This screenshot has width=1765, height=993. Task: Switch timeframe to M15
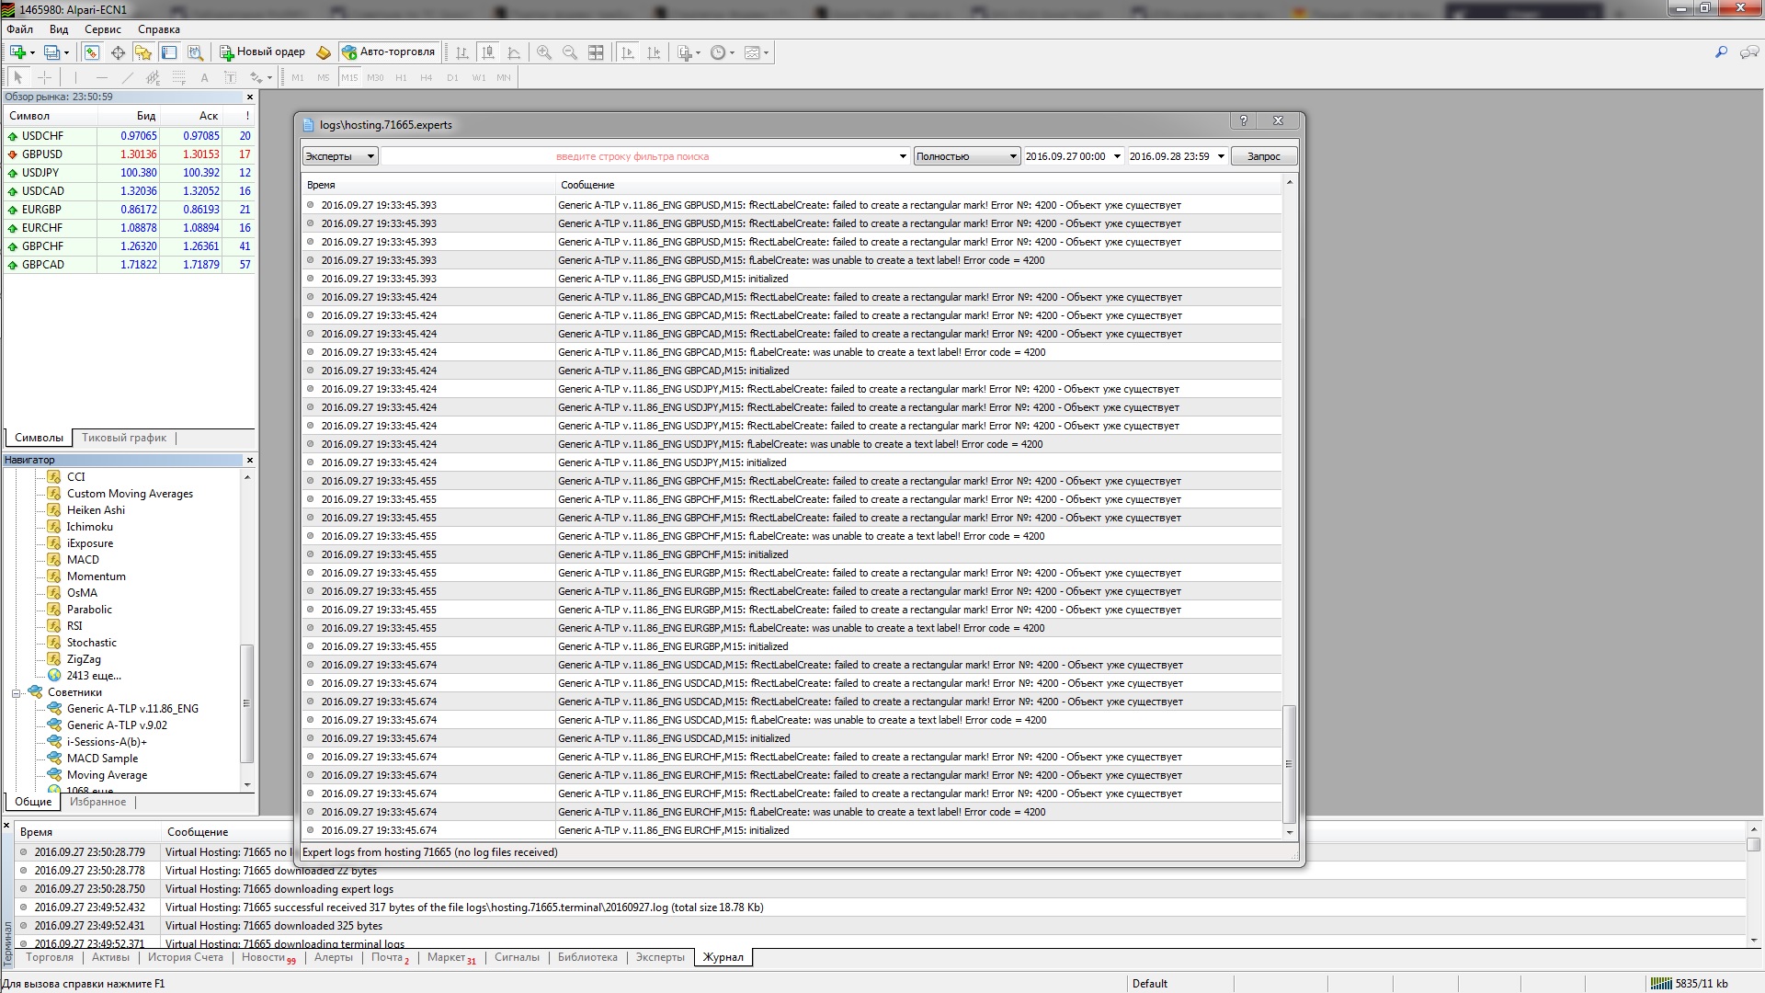[349, 77]
